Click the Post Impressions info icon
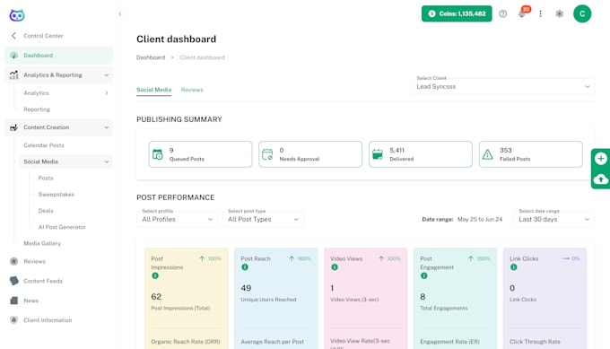Viewport: 610px width, 349px height. point(155,275)
